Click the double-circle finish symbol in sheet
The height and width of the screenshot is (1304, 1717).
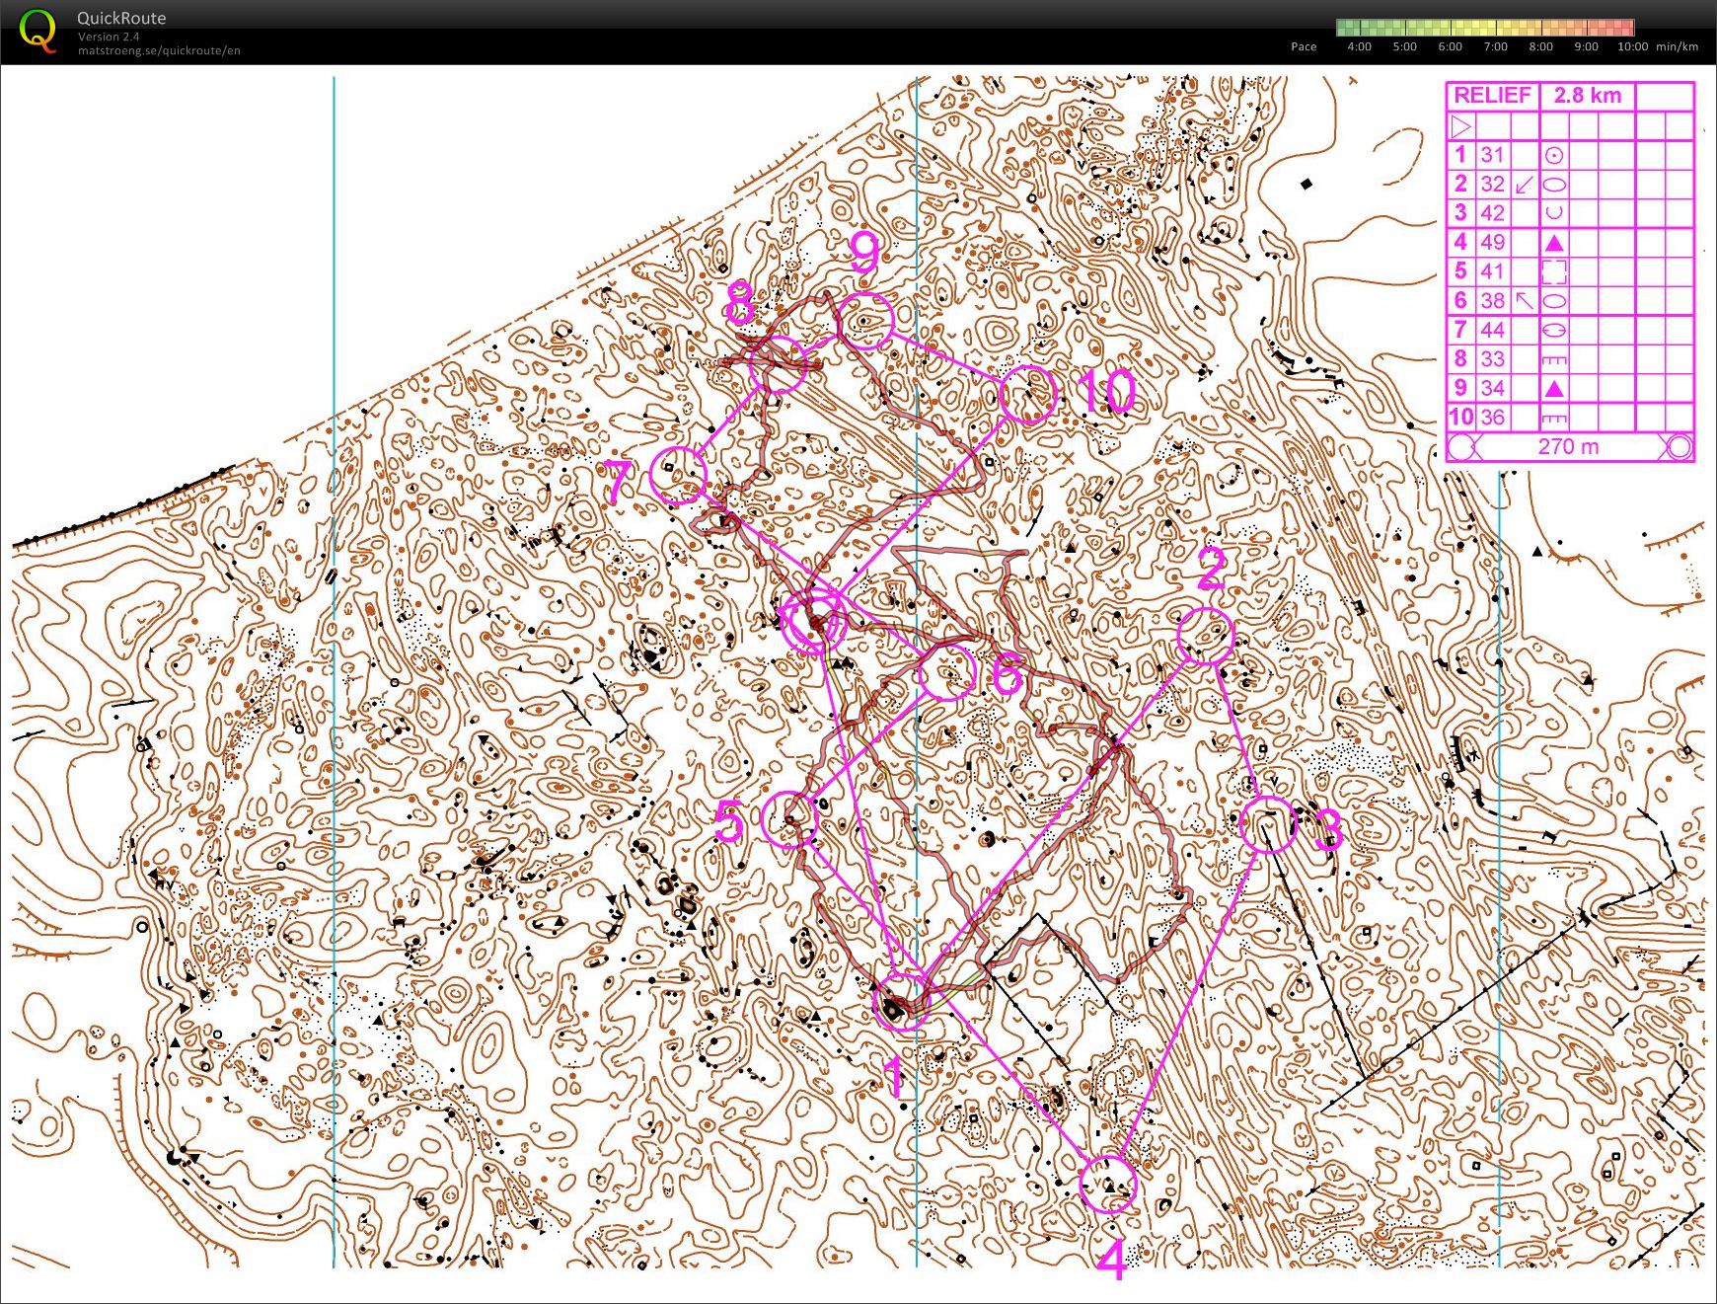coord(1678,447)
